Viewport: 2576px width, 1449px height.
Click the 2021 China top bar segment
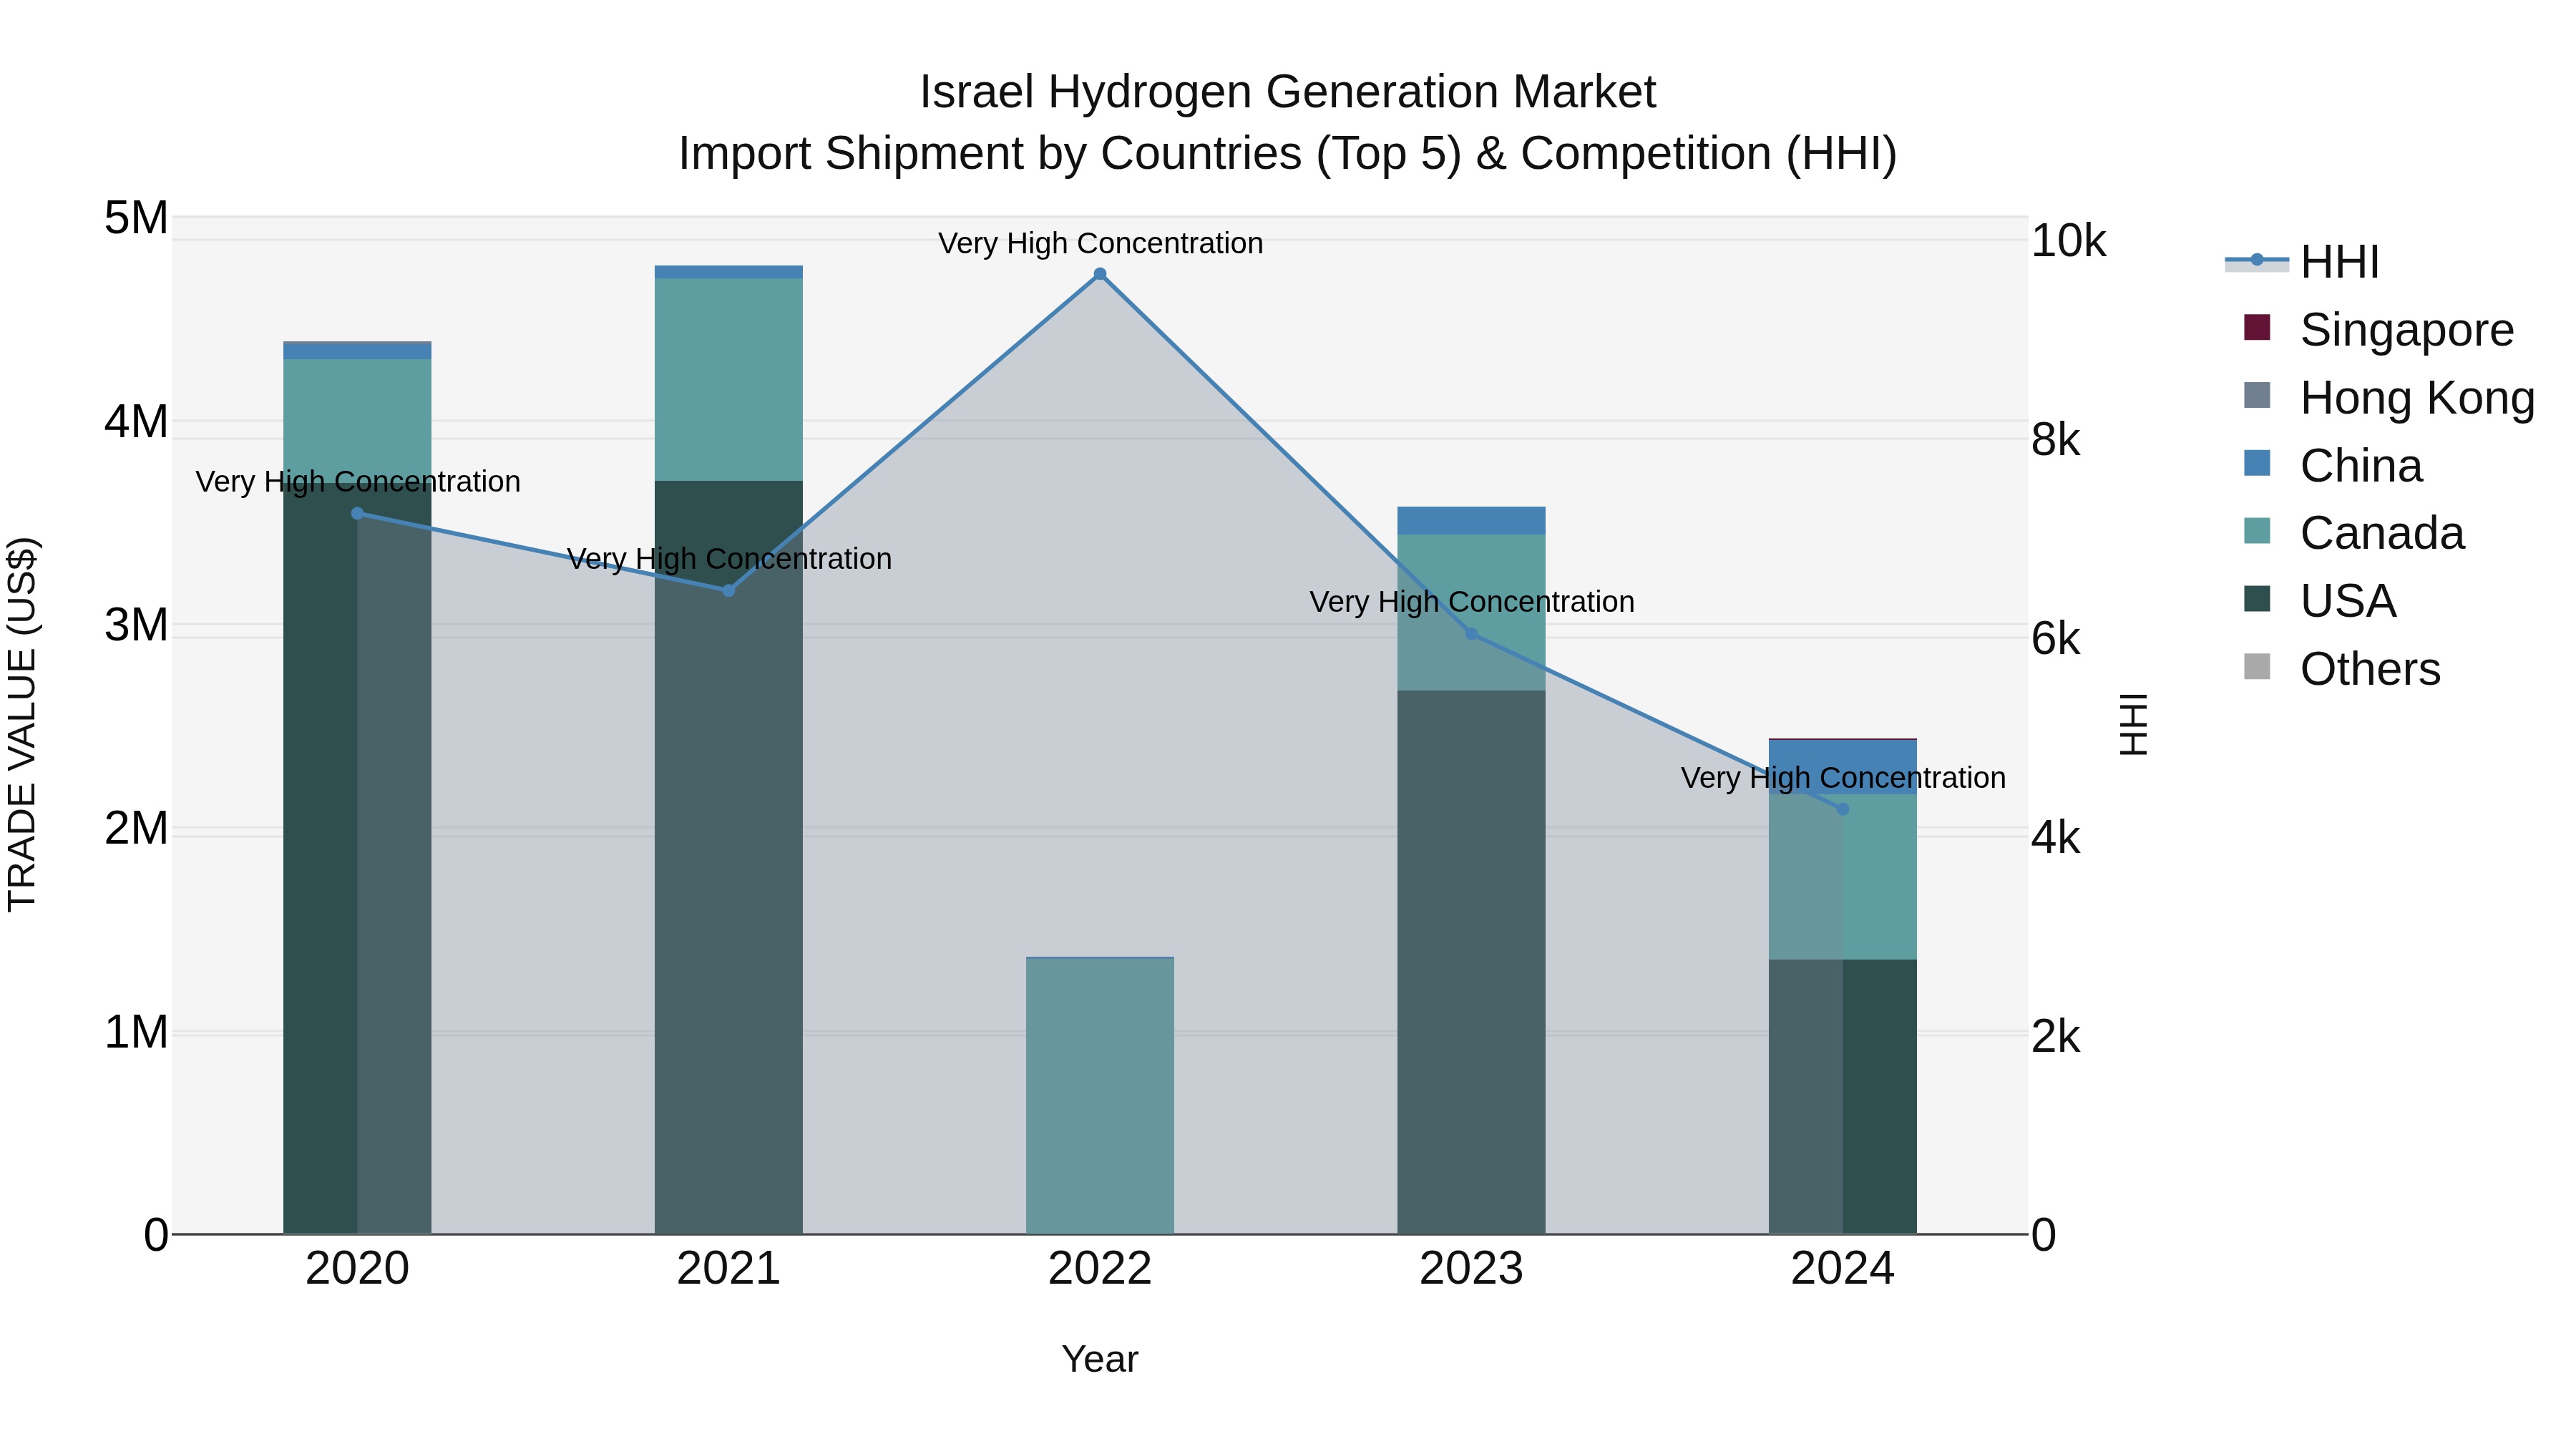tap(729, 272)
